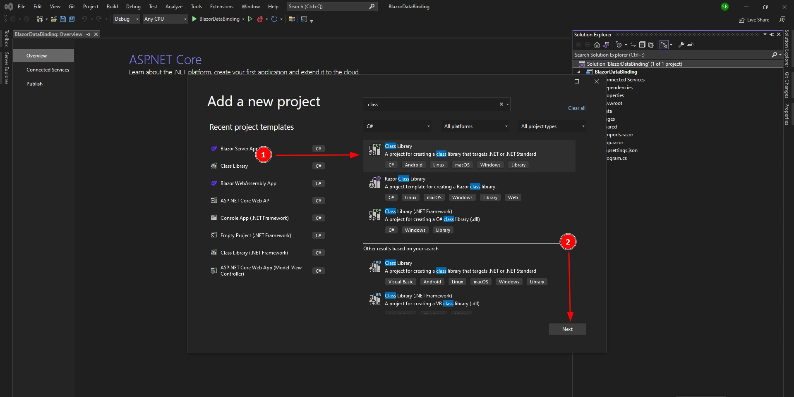This screenshot has width=794, height=397.
Task: Open Solution Explorer window options dropdown arrow
Action: (x=765, y=34)
